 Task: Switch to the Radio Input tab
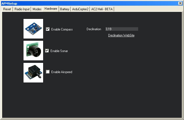22,9
